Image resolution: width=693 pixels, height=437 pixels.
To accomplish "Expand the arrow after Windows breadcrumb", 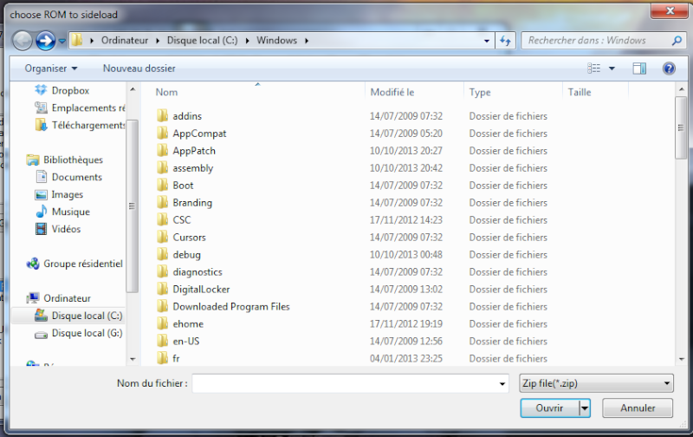I will click(x=307, y=41).
